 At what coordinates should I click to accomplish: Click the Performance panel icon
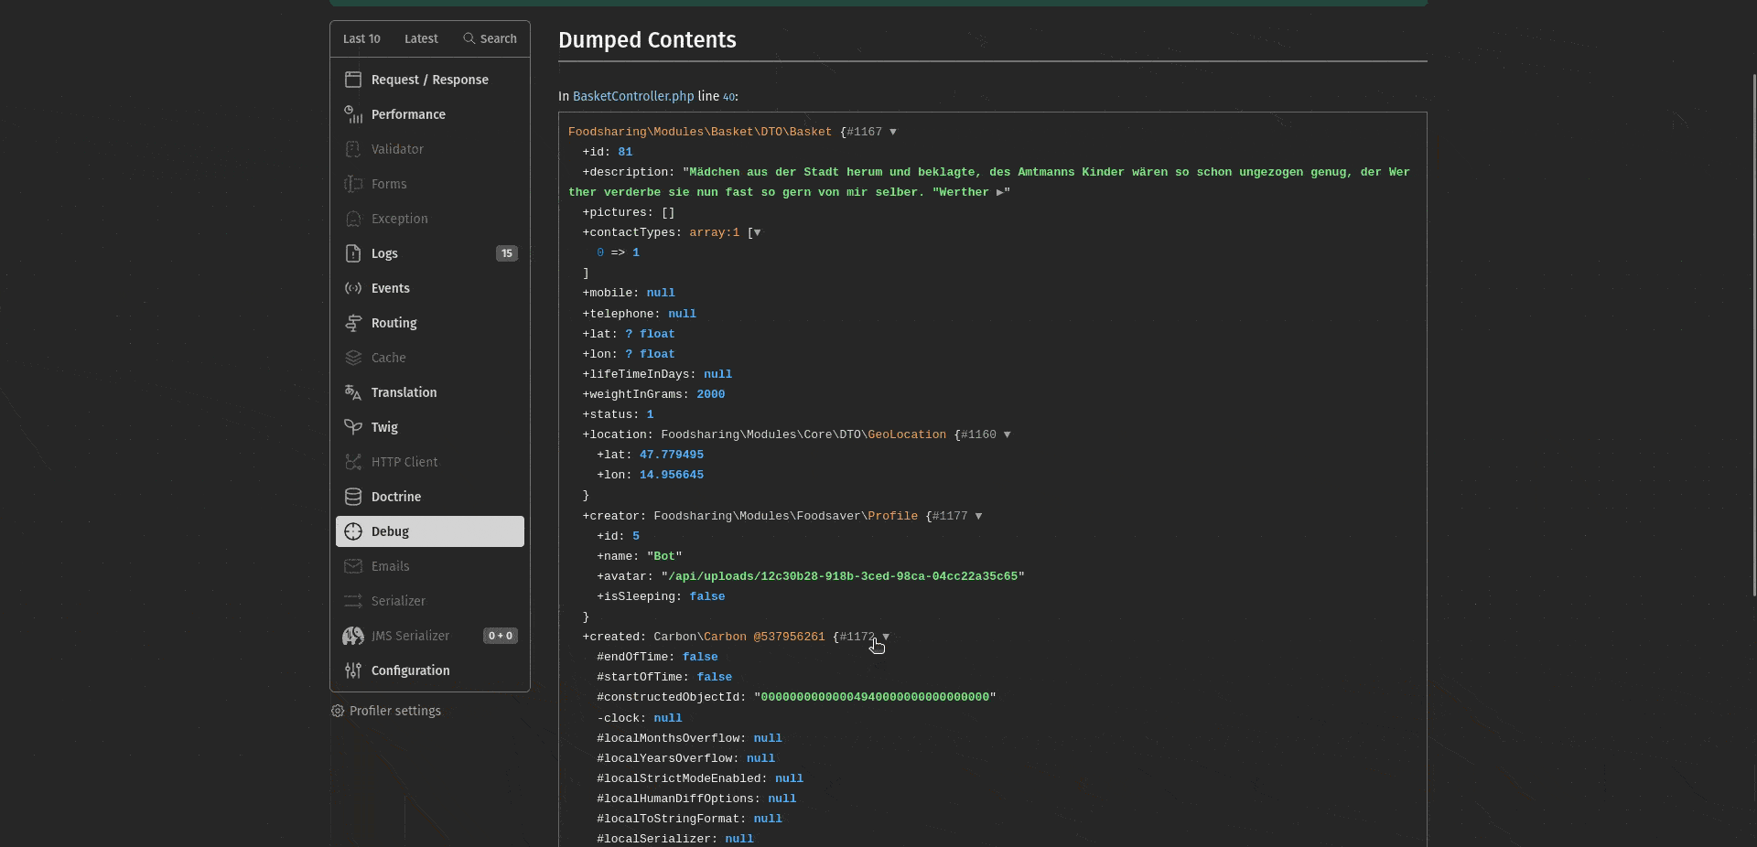click(x=353, y=114)
